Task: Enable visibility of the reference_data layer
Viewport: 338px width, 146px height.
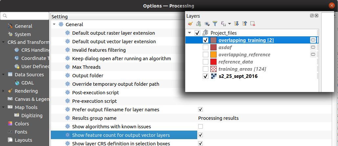Action: click(x=205, y=62)
